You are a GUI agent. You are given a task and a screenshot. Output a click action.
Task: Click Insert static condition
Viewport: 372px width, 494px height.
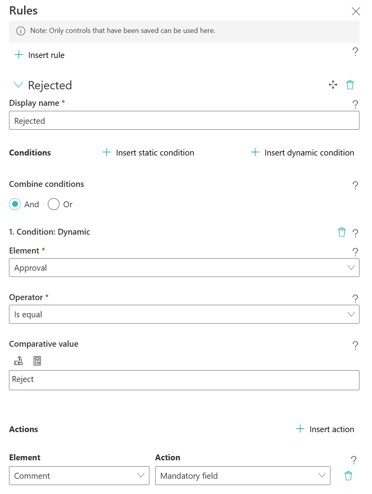click(x=148, y=152)
